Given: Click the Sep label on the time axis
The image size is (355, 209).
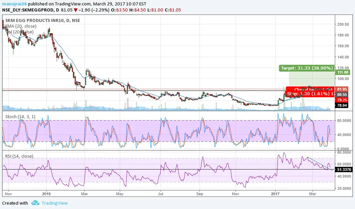Looking at the screenshot, I should (200, 194).
